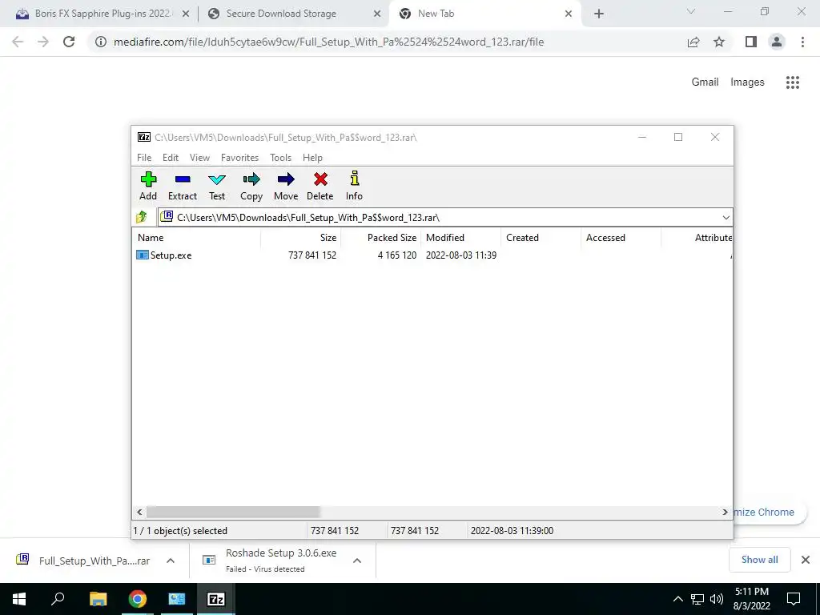The height and width of the screenshot is (615, 820).
Task: Click the scroll right arrow in 7-Zip
Action: 725,512
